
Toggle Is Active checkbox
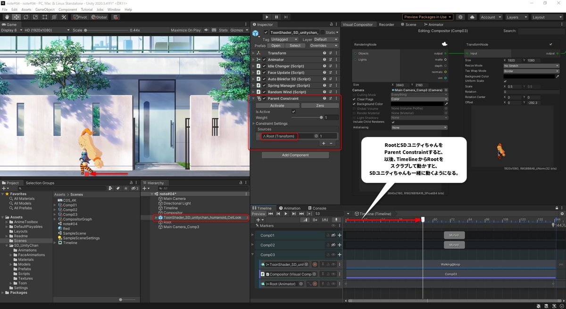pos(294,112)
